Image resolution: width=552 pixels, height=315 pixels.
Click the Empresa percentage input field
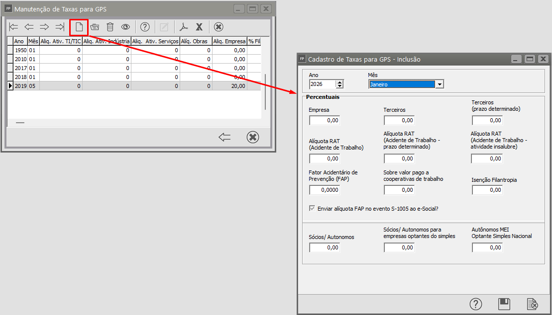point(325,120)
